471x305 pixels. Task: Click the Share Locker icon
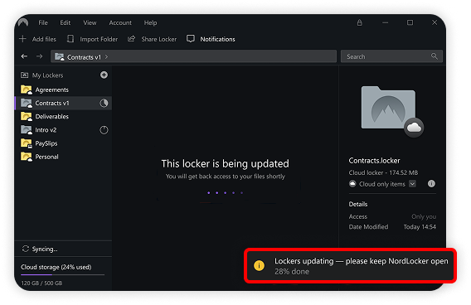tap(131, 39)
